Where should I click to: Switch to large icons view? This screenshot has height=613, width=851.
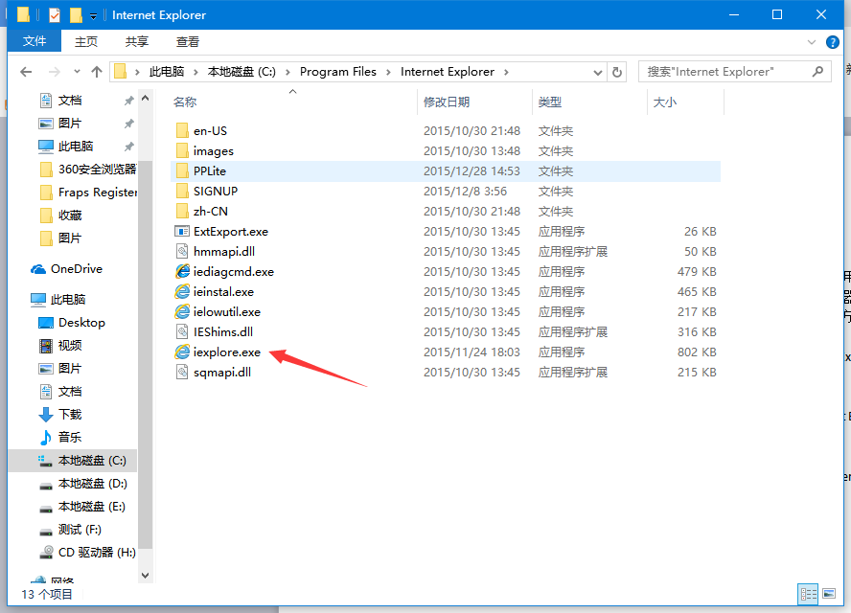829,594
